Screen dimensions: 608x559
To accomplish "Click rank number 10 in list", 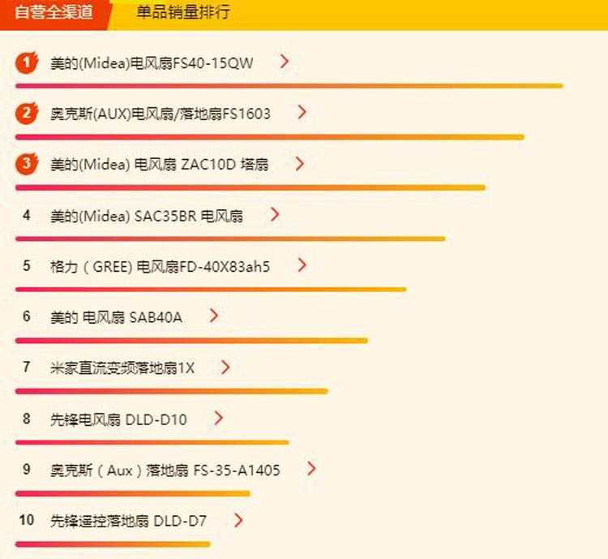I will pyautogui.click(x=27, y=520).
